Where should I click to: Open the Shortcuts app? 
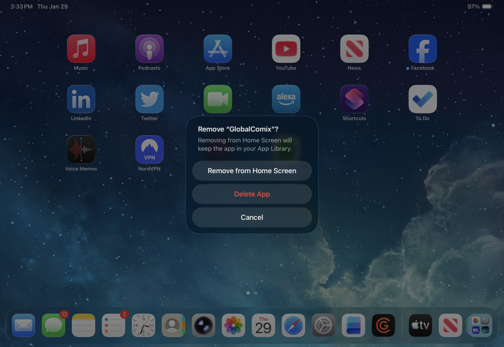point(354,99)
